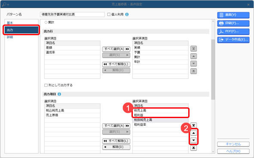Select 年計 in 出力行 selected list

click(160, 62)
